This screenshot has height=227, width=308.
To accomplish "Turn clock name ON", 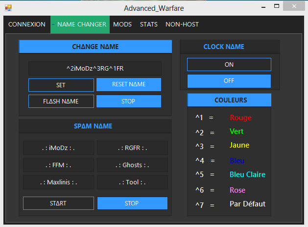I will click(x=229, y=65).
